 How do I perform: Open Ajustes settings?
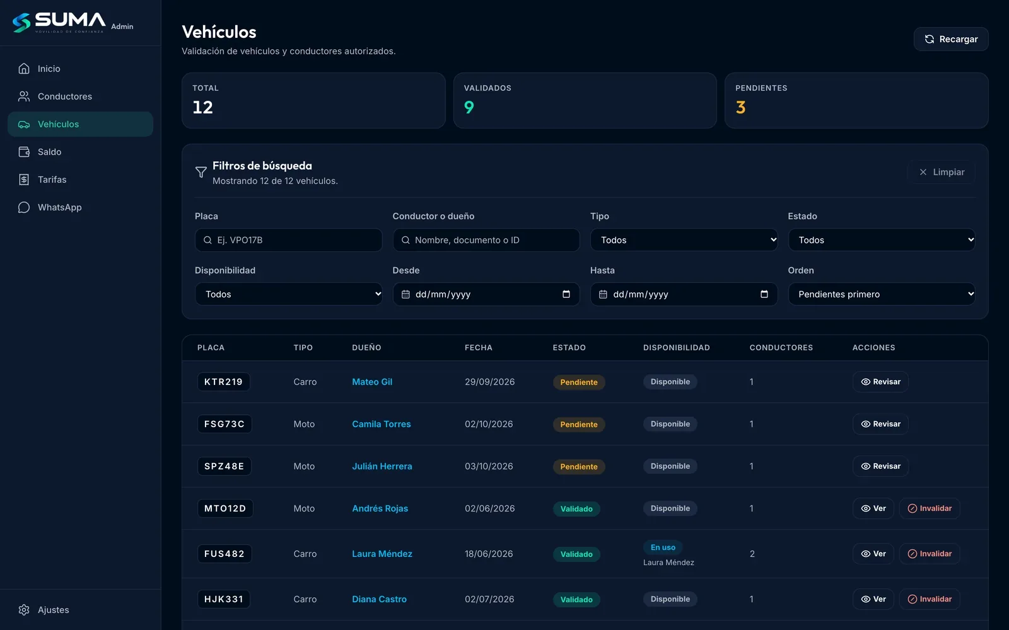[80, 610]
